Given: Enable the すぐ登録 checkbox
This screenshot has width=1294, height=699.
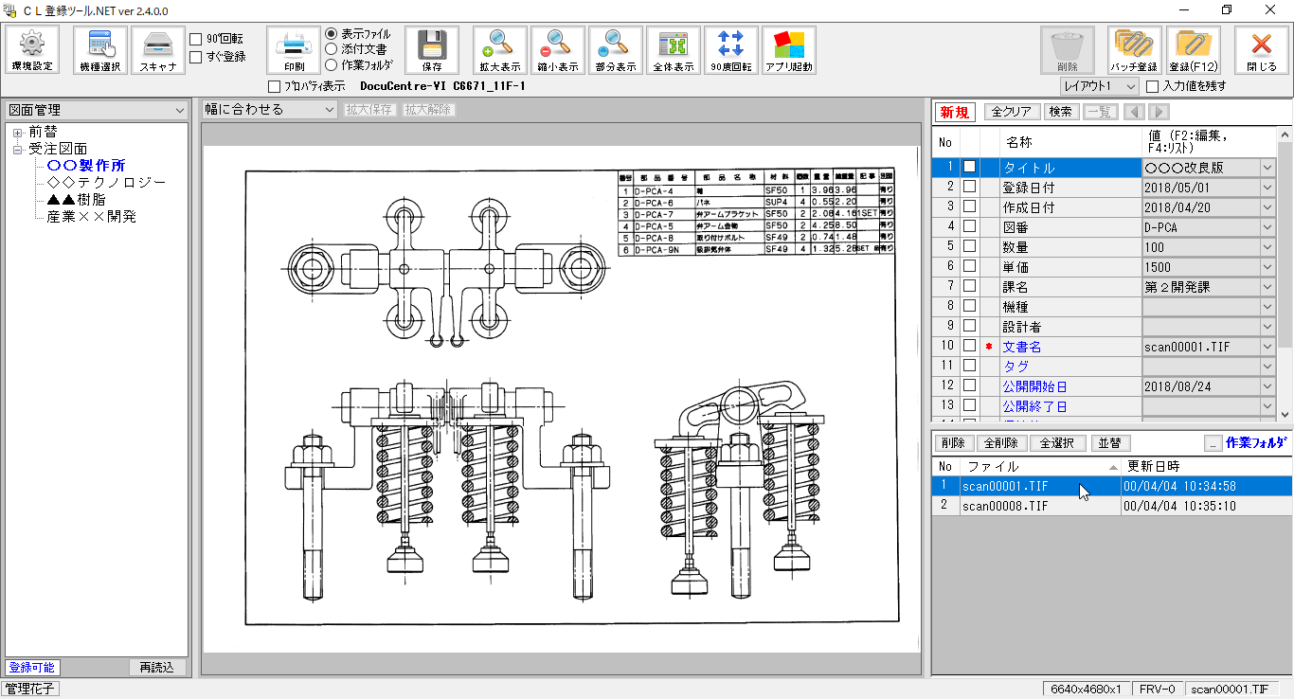Looking at the screenshot, I should [196, 57].
